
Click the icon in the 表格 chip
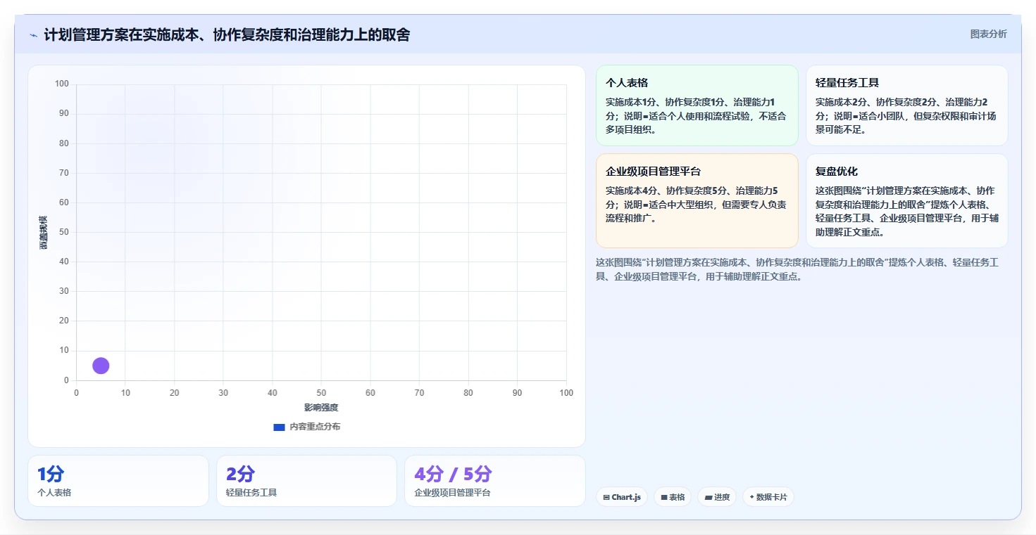(664, 498)
